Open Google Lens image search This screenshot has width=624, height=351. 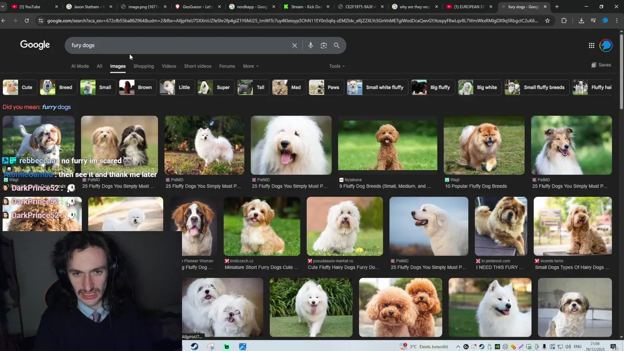[324, 45]
